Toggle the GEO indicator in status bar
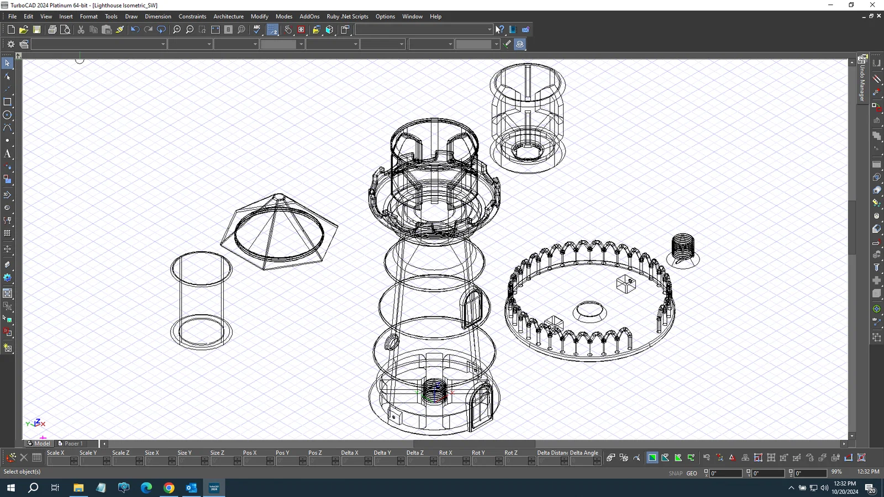884x497 pixels. click(692, 473)
